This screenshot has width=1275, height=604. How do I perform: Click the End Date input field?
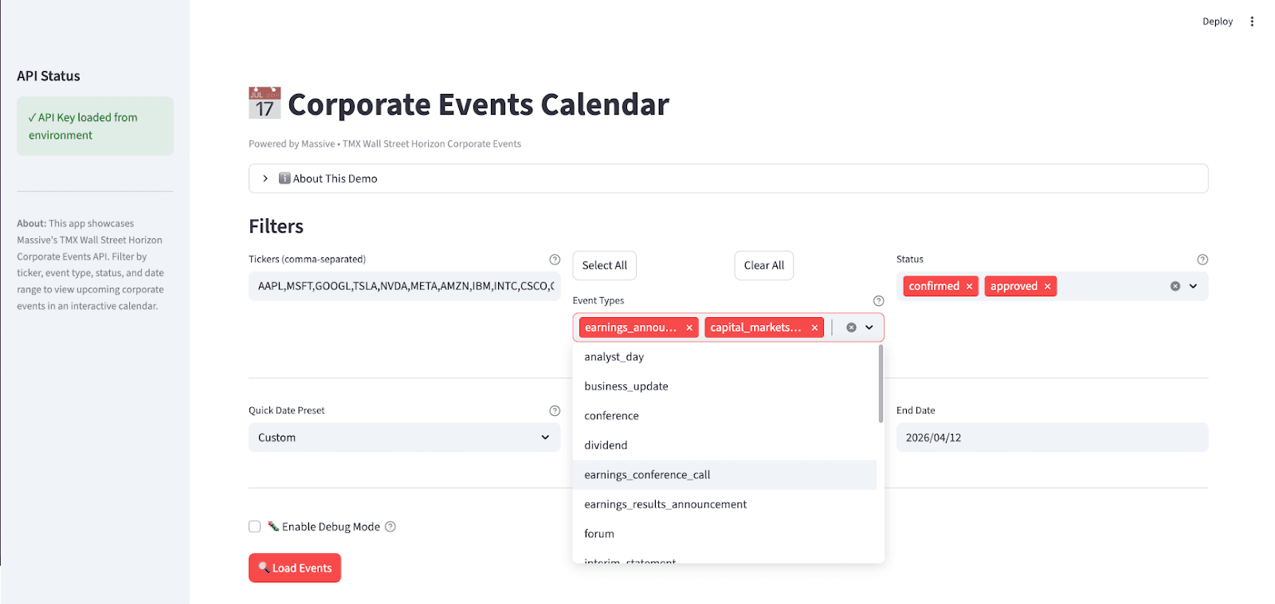(1051, 437)
